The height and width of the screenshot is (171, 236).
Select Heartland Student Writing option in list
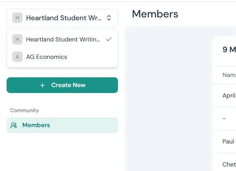click(x=63, y=39)
